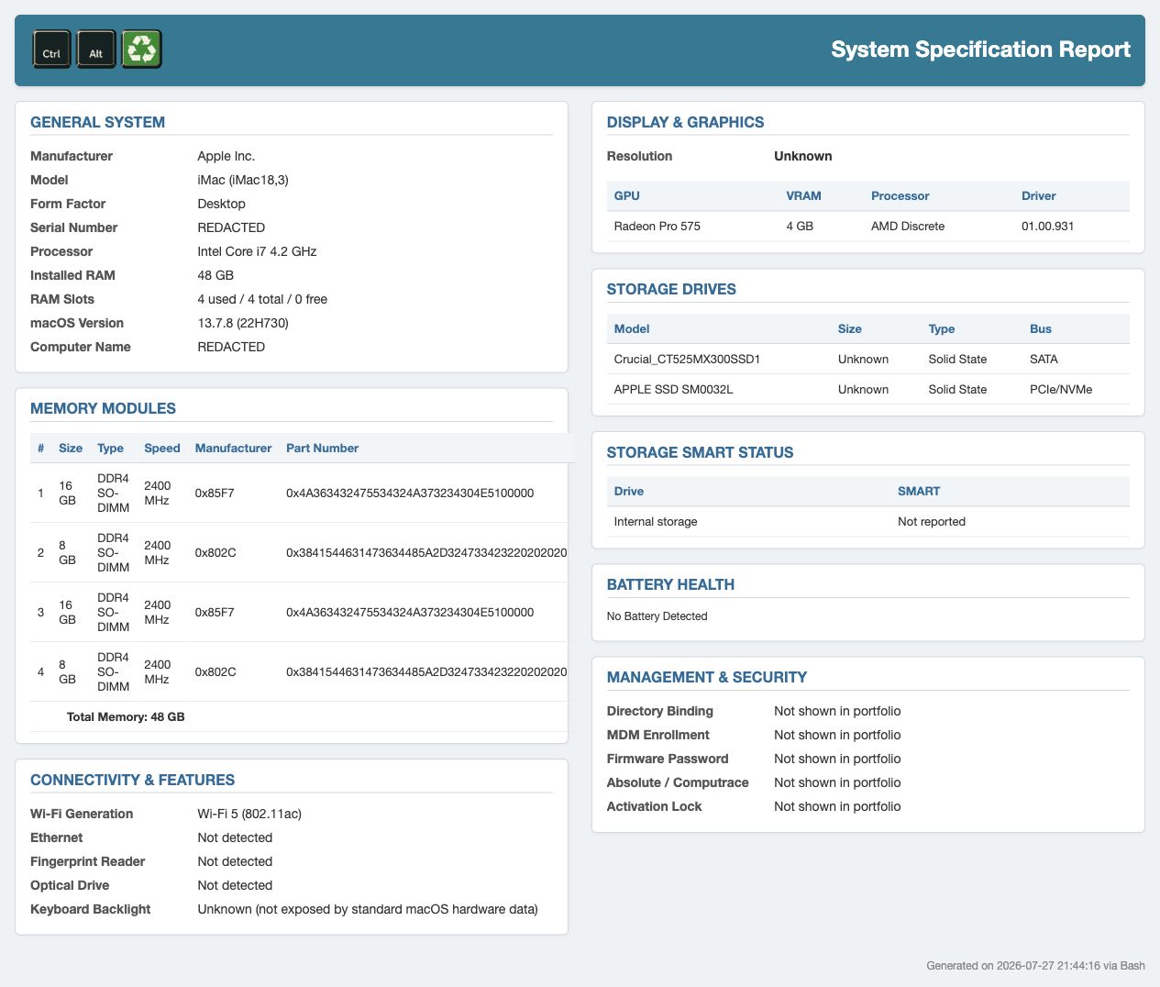Image resolution: width=1160 pixels, height=987 pixels.
Task: Click the STORAGE SMART STATUS heading
Action: (700, 452)
